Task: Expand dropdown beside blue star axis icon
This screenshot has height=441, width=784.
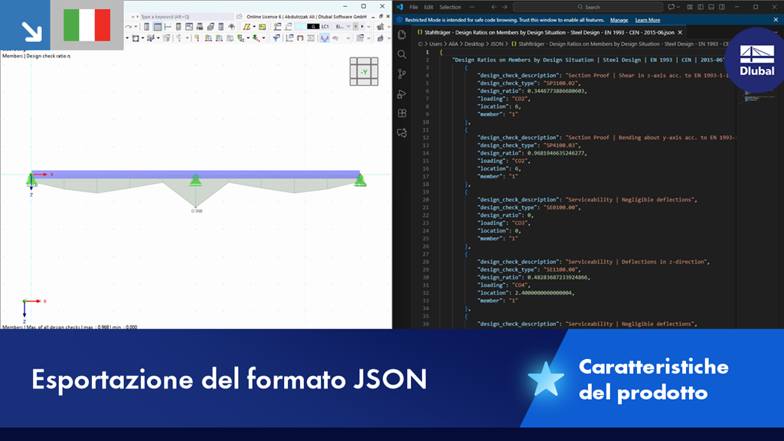Action: [158, 38]
